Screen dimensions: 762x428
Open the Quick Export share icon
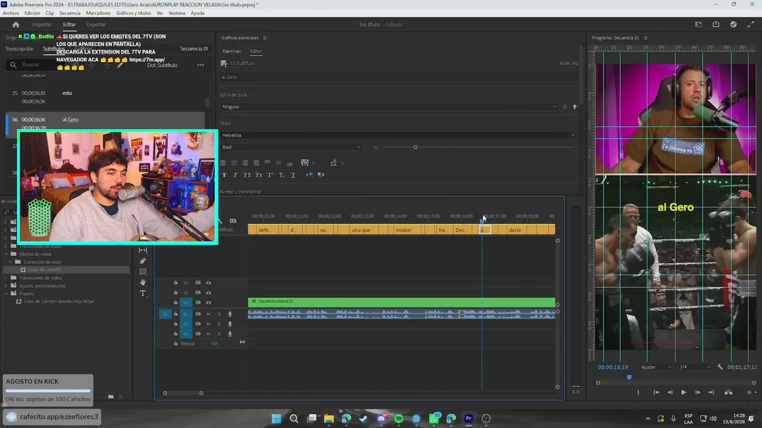(x=716, y=24)
